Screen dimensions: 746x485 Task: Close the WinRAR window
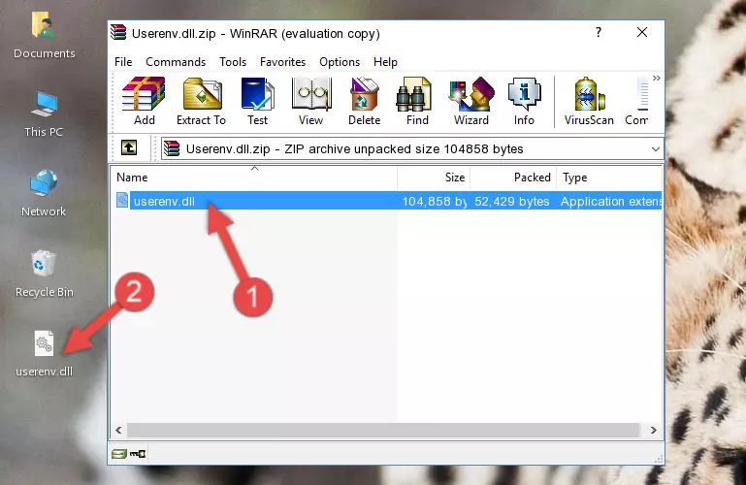[642, 32]
